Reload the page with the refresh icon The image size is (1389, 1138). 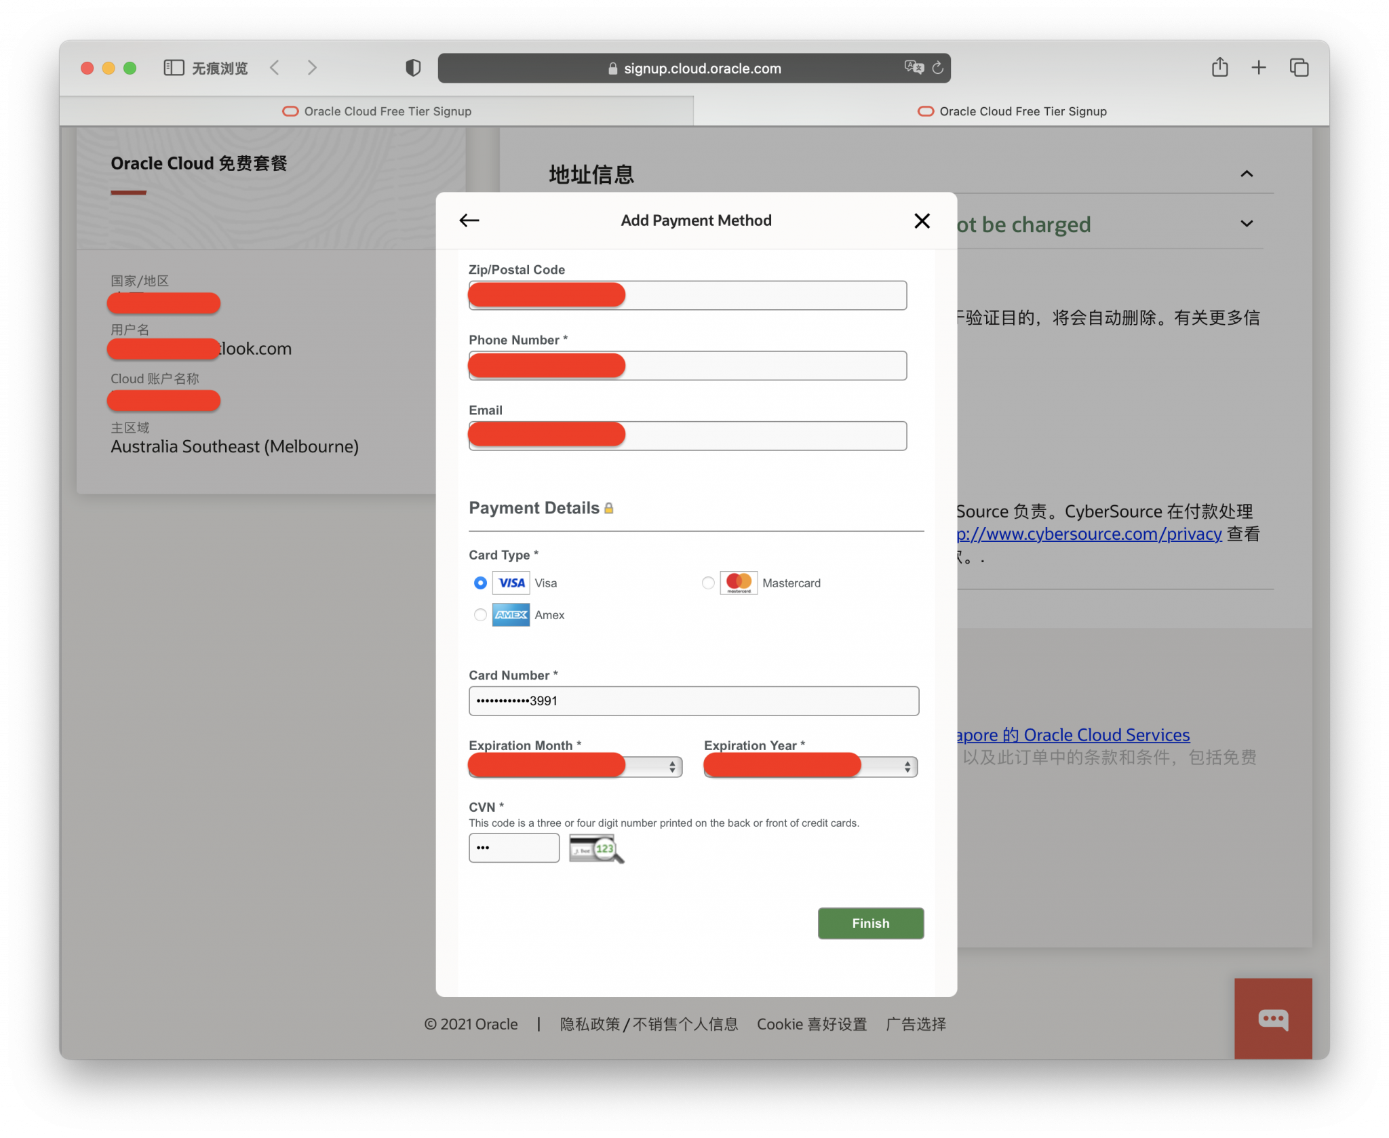(938, 68)
